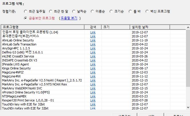The height and width of the screenshot is (116, 190).
Task: Select the IPinside LWS Agent entry
Action: click(15, 64)
